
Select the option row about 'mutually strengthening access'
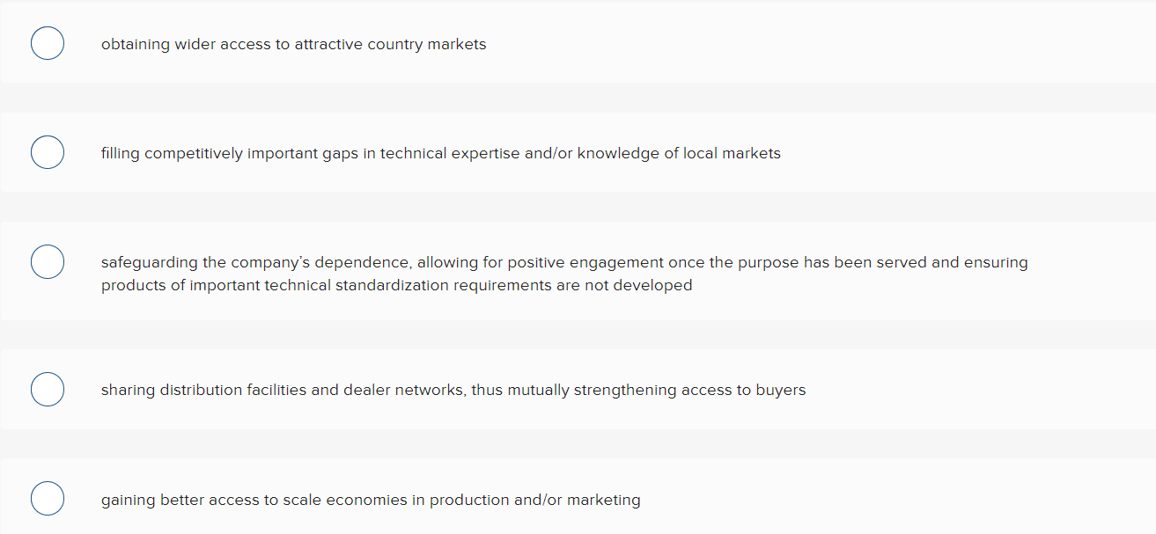pos(453,388)
